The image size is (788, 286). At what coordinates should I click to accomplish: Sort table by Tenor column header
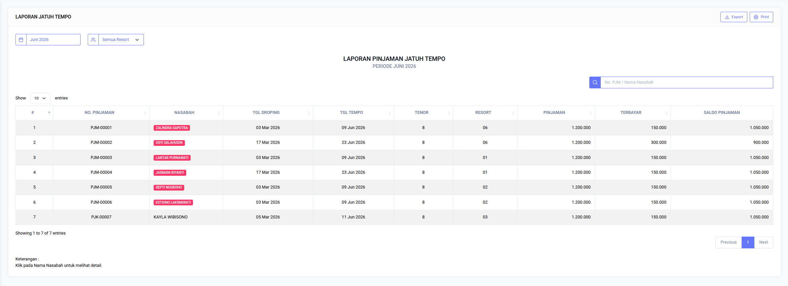point(421,113)
